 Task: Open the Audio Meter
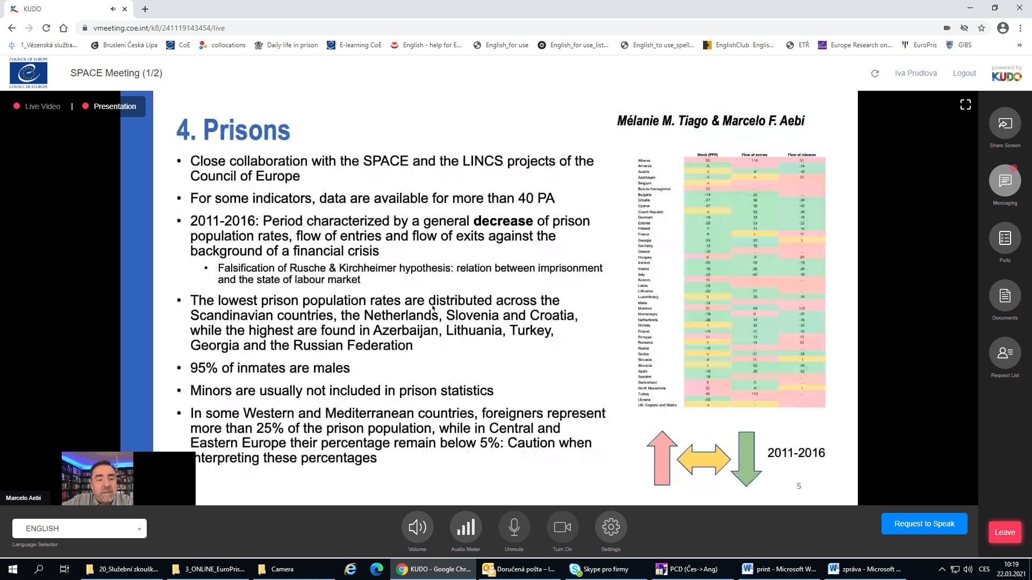465,527
